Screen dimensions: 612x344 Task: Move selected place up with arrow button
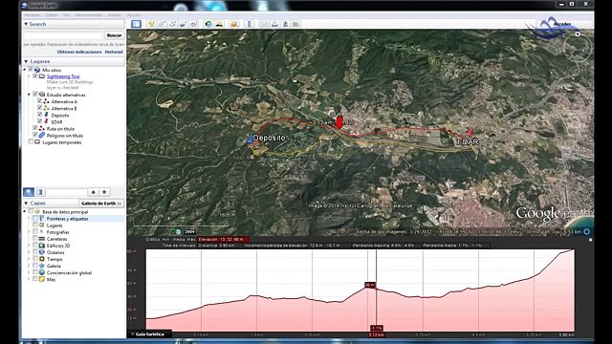point(94,192)
